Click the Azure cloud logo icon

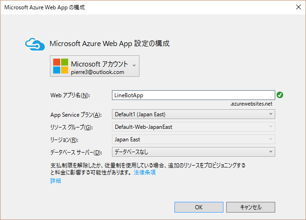pos(35,44)
